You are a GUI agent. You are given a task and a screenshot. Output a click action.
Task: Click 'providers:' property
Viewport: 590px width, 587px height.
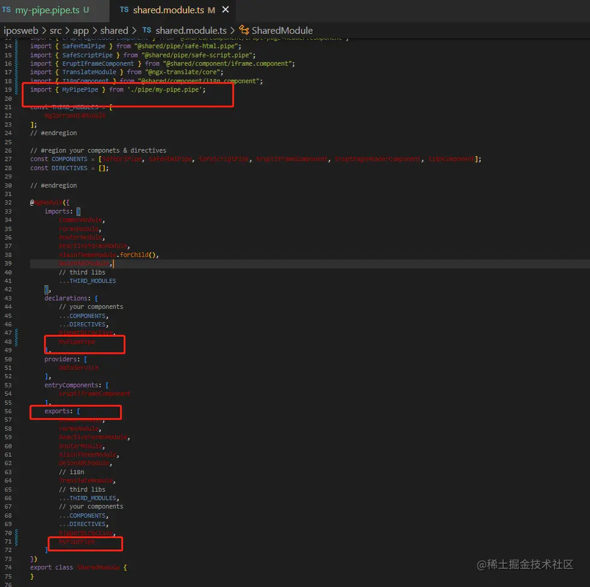click(62, 359)
